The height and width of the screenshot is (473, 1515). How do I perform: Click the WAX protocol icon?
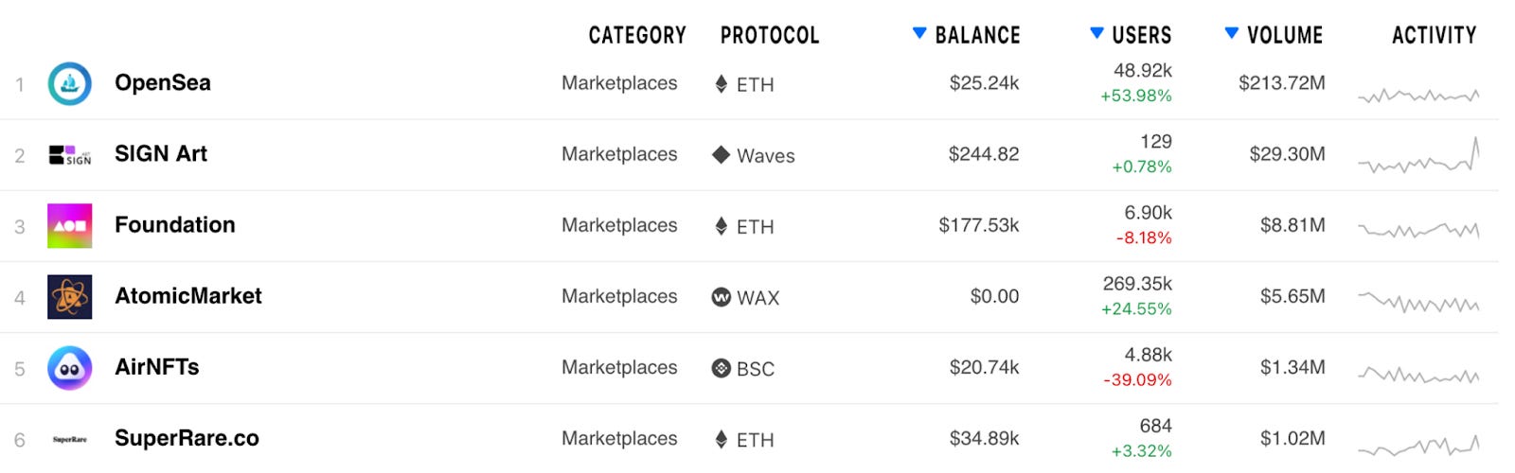coord(721,297)
